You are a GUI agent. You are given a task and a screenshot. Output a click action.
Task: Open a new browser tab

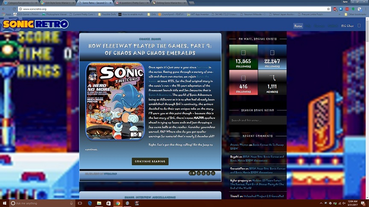[x=192, y=3]
